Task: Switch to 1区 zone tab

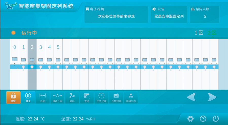Action: pos(199,33)
